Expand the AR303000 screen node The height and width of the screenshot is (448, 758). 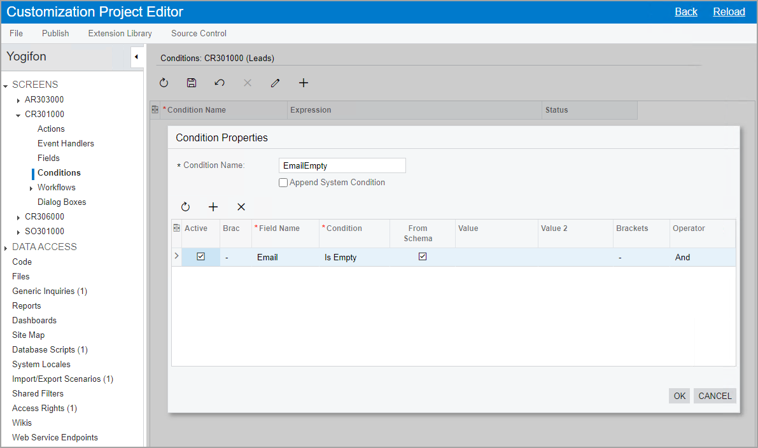coord(18,100)
